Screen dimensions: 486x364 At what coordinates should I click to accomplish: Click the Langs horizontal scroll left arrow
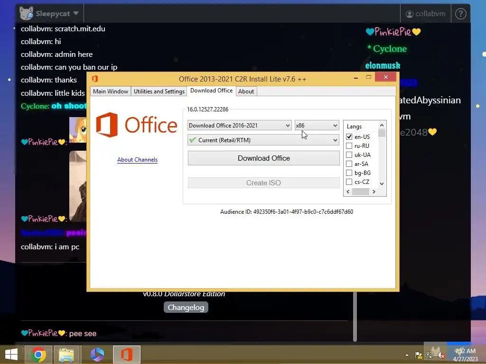pos(348,191)
